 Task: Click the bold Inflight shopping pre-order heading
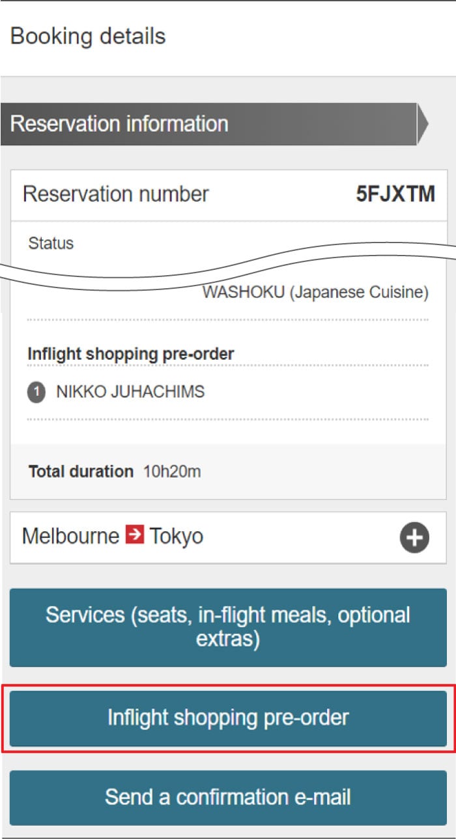click(x=131, y=354)
